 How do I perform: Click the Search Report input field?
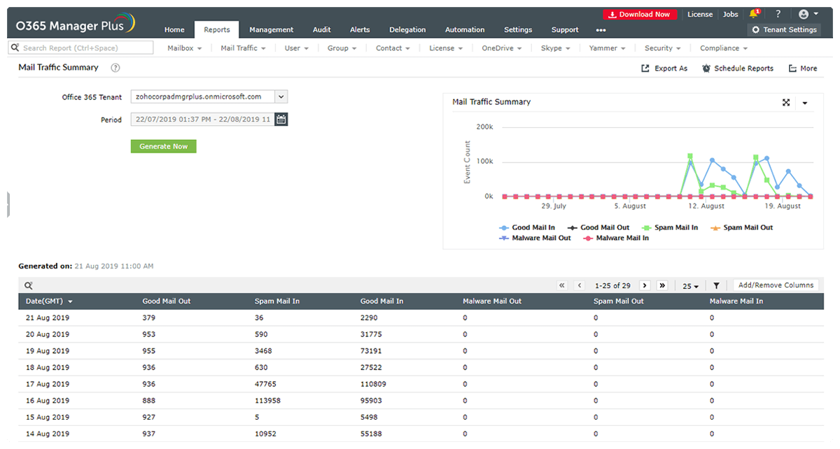(84, 48)
